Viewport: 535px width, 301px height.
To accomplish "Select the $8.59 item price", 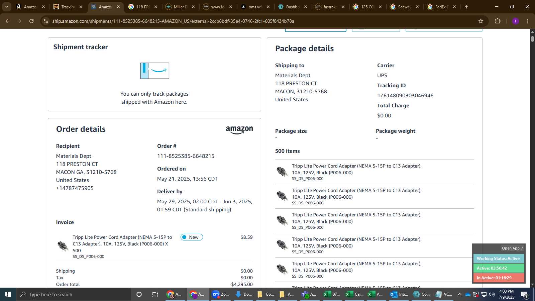I will pos(246,237).
